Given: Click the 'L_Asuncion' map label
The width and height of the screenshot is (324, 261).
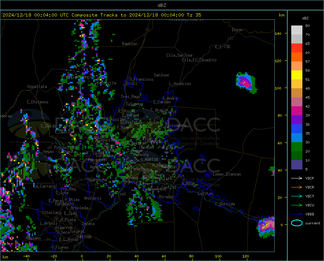Looking at the screenshot, I should pos(180,84).
